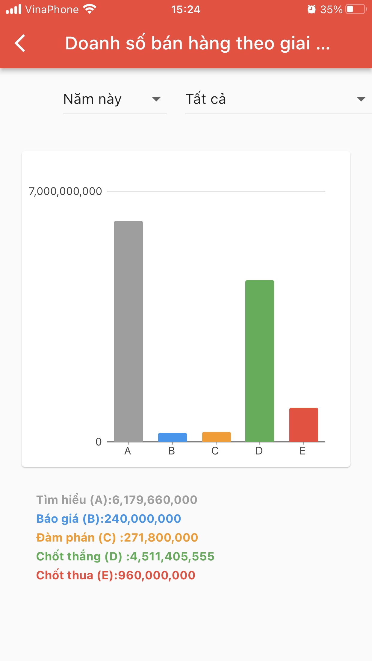Screen dimensions: 372x661
Task: Open the 'Tất cả' filter dropdown
Action: [x=270, y=99]
